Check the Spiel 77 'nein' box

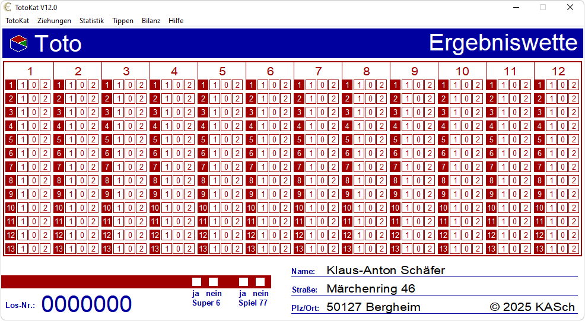point(260,282)
